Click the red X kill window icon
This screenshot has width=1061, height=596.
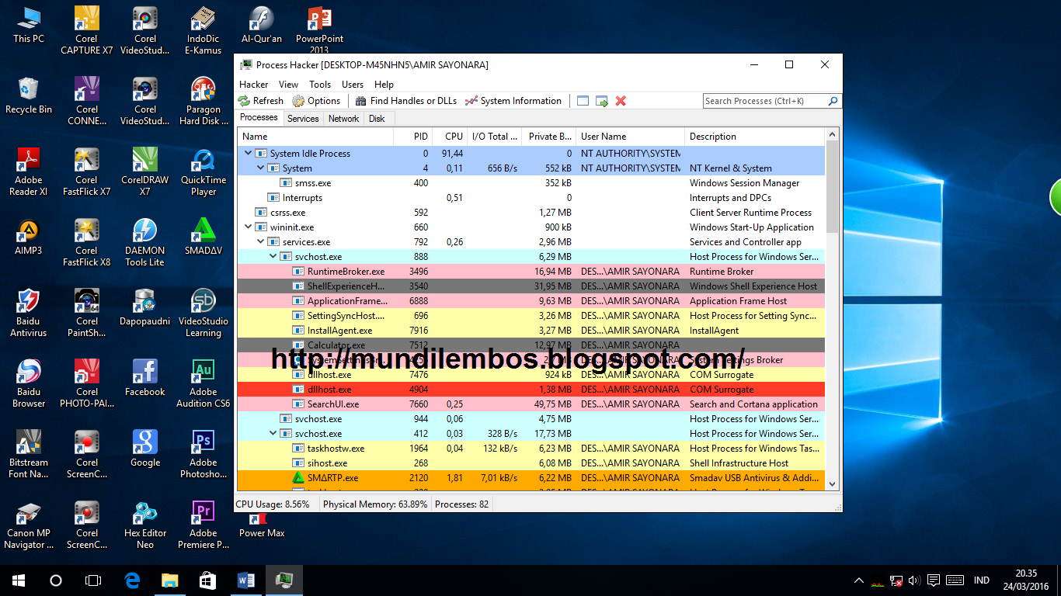(x=621, y=101)
